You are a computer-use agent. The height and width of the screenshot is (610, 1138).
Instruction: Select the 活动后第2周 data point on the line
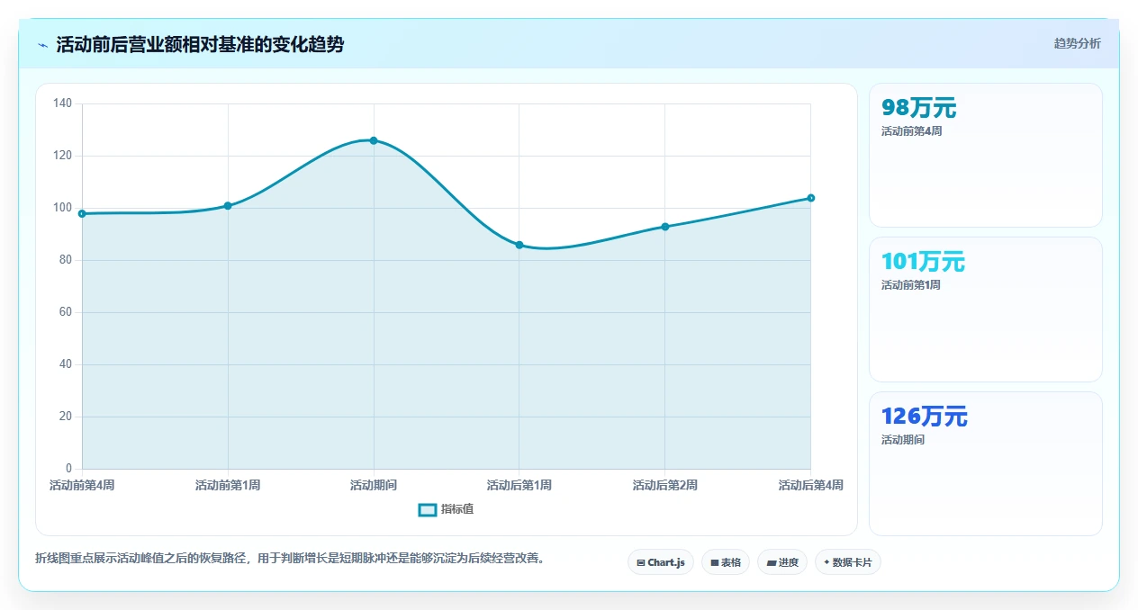665,227
